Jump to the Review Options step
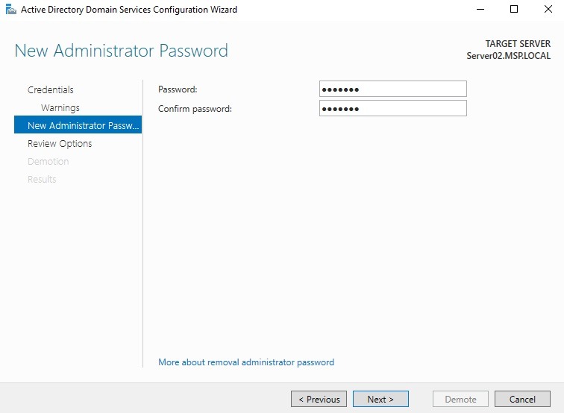The height and width of the screenshot is (413, 564). pos(60,144)
